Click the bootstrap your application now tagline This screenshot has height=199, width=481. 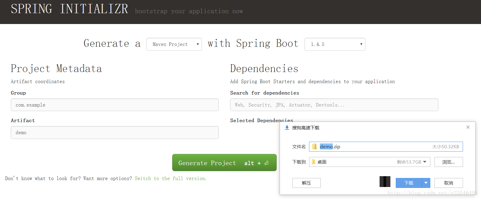click(189, 11)
